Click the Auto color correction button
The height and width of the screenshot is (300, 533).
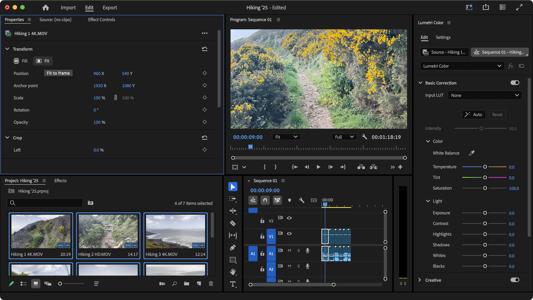474,114
